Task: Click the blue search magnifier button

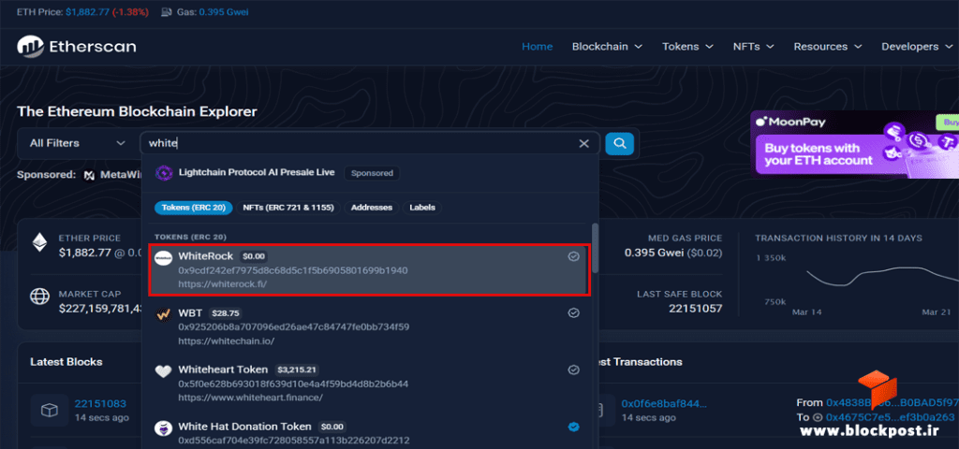Action: pyautogui.click(x=620, y=143)
